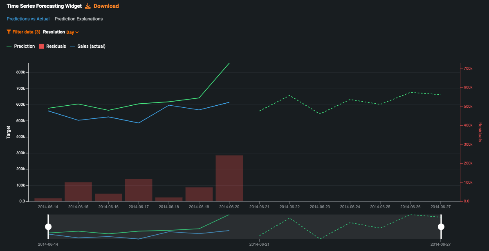Switch to Prediction Explanations tab
Image resolution: width=489 pixels, height=251 pixels.
pyautogui.click(x=79, y=19)
